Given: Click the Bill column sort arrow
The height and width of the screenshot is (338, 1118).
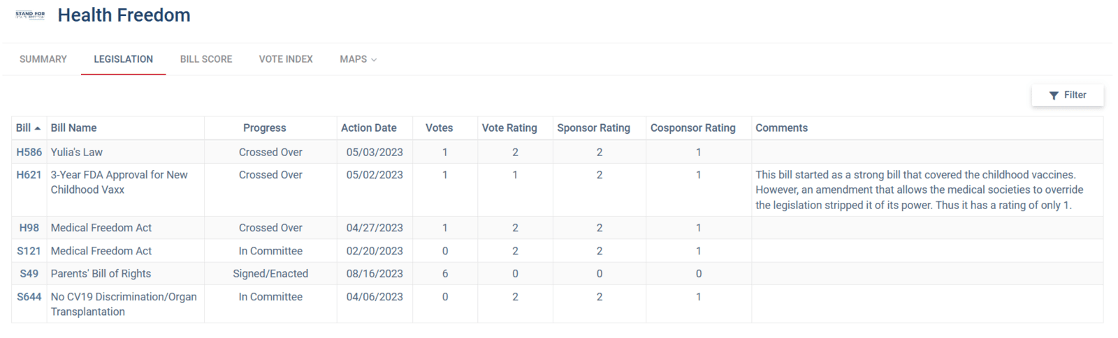Looking at the screenshot, I should point(38,128).
